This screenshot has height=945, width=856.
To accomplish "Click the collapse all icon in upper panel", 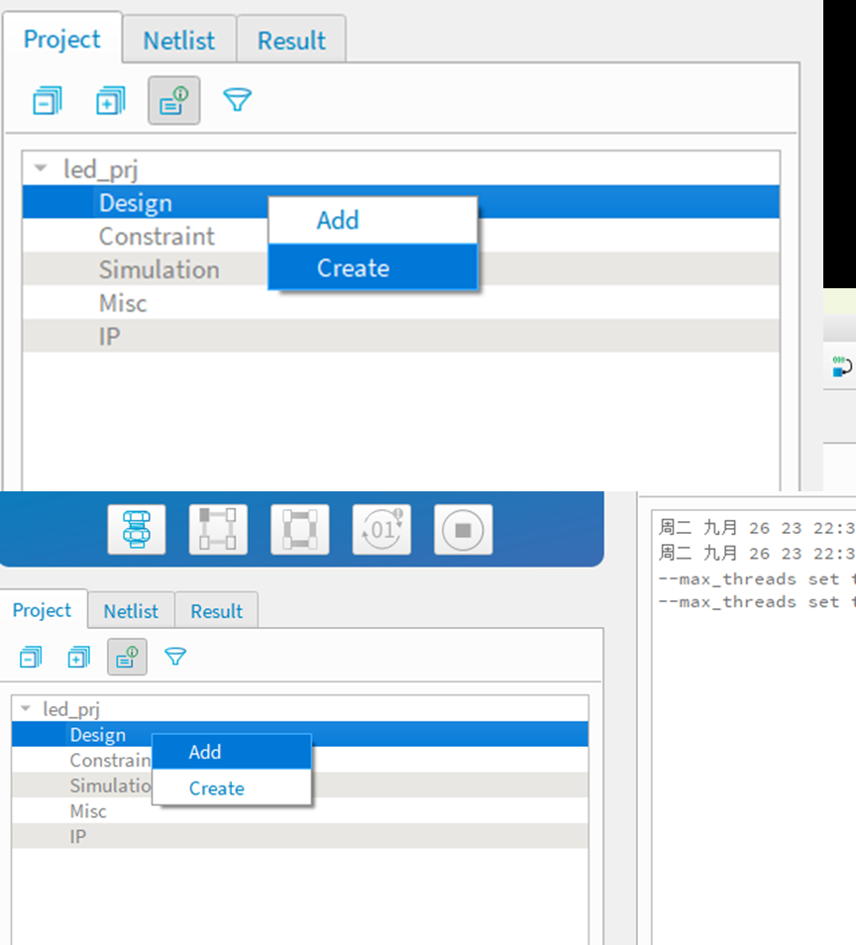I will 47,100.
